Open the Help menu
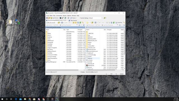Screen dimensions: 179x101 point(78,16)
